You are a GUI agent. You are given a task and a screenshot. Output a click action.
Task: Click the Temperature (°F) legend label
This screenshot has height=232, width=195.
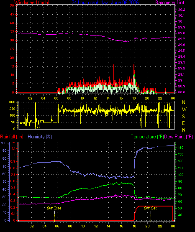[x=147, y=137]
